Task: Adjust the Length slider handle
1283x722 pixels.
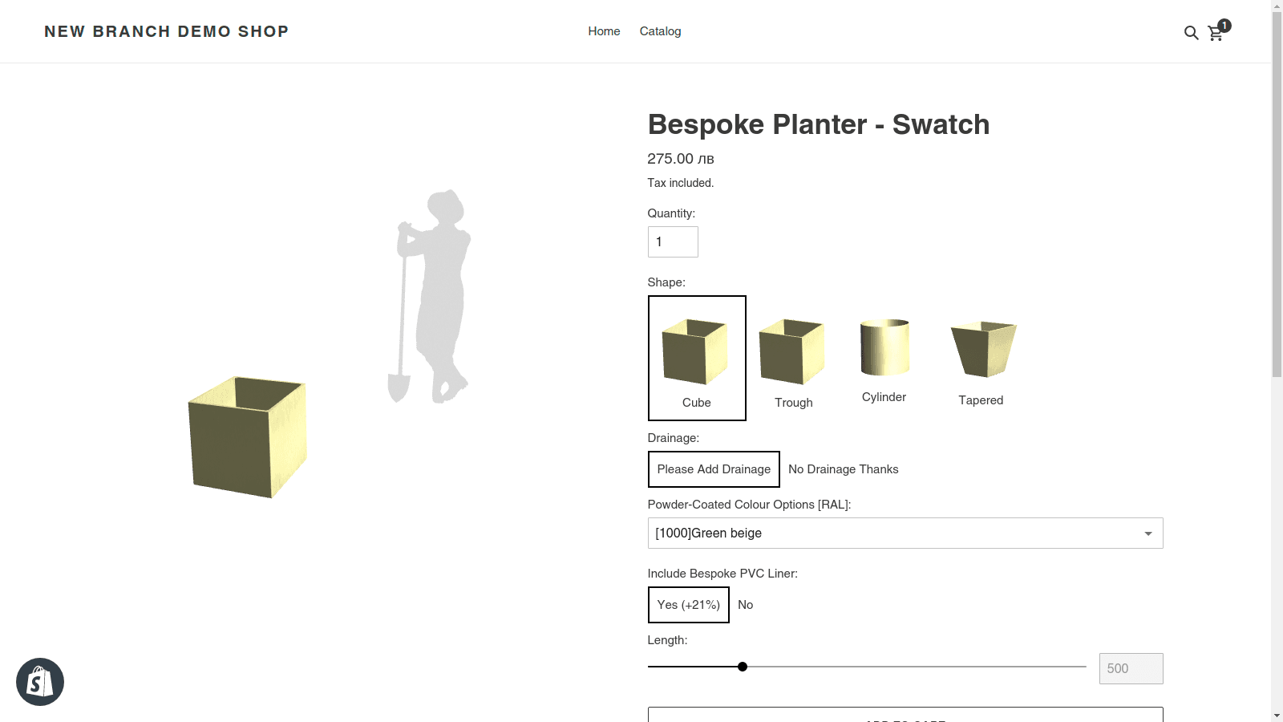Action: [x=742, y=666]
